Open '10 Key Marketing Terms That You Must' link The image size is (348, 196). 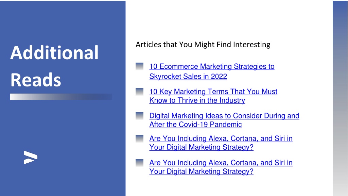point(213,92)
